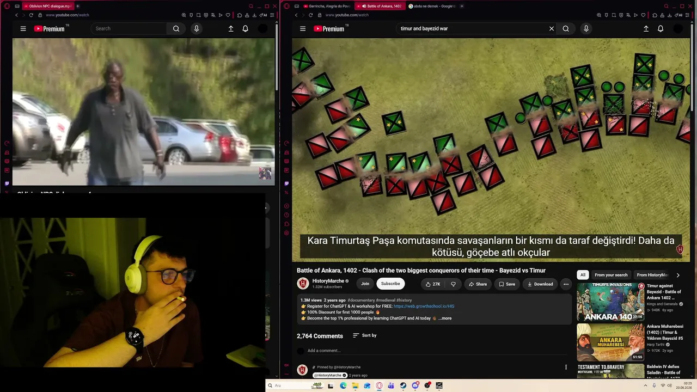697x392 pixels.
Task: Open 'Baldwin IV defies Saladin' video thumbnail
Action: (x=610, y=371)
